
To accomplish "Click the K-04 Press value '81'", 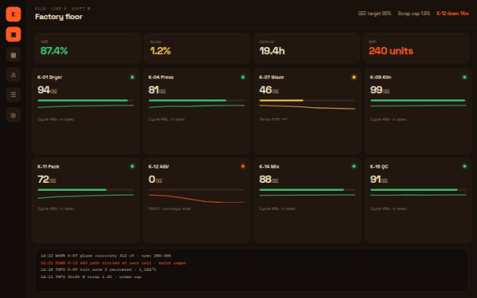I will [153, 90].
